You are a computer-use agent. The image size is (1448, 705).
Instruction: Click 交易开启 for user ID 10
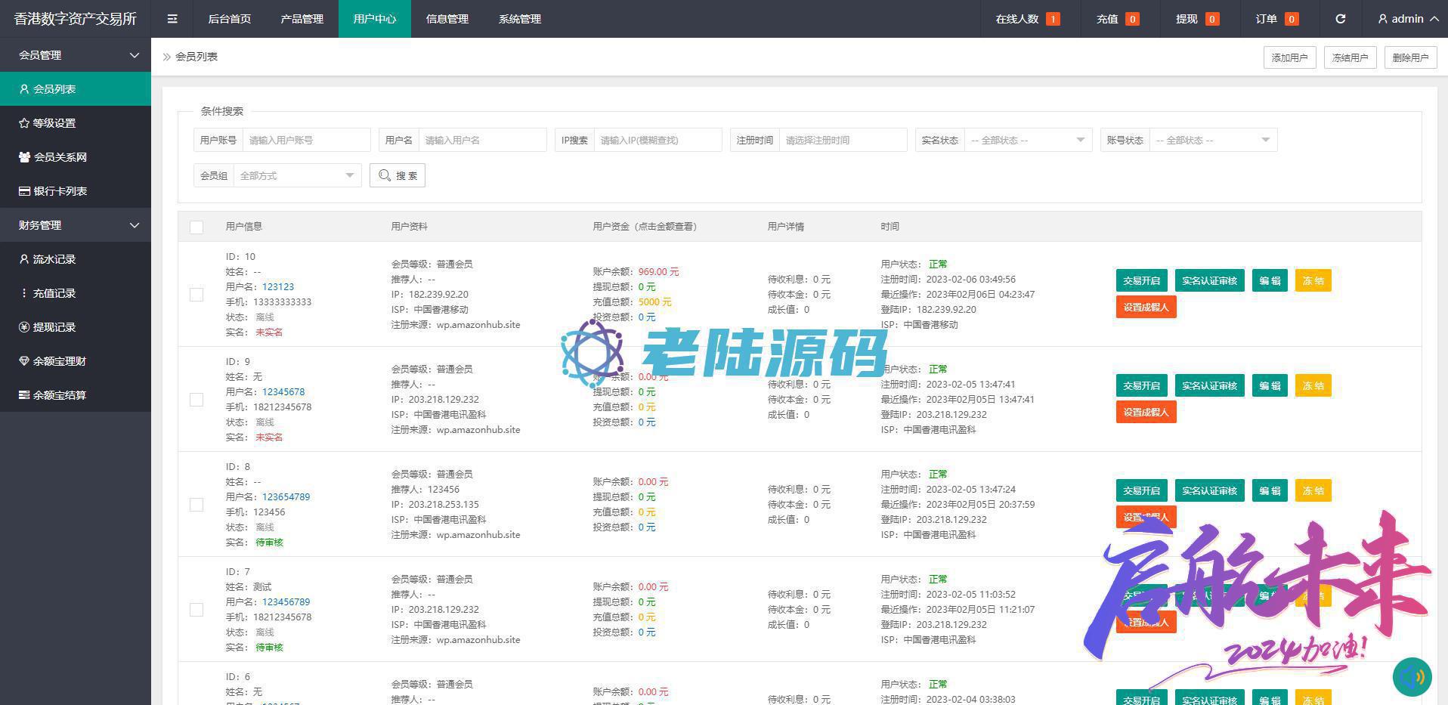(x=1141, y=280)
